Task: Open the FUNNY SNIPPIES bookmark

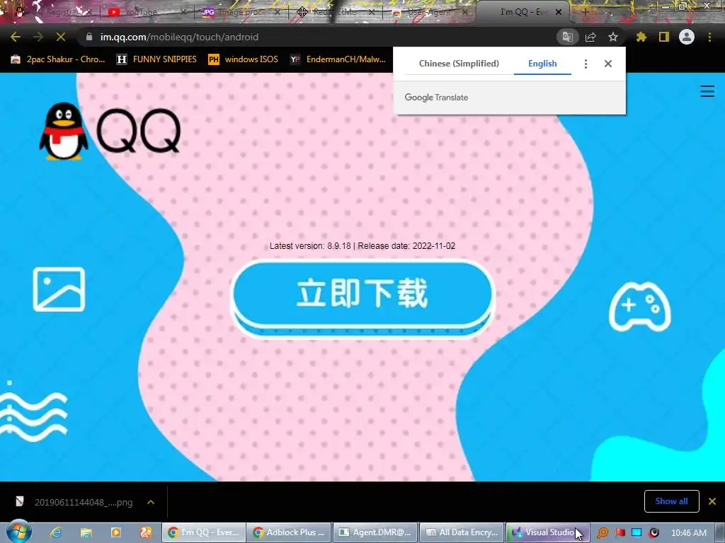Action: [156, 59]
